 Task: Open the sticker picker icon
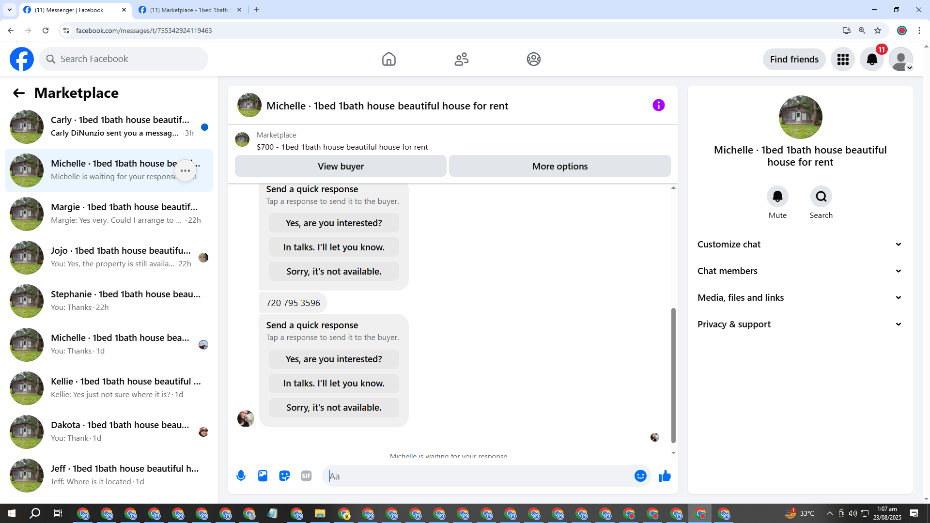click(284, 476)
